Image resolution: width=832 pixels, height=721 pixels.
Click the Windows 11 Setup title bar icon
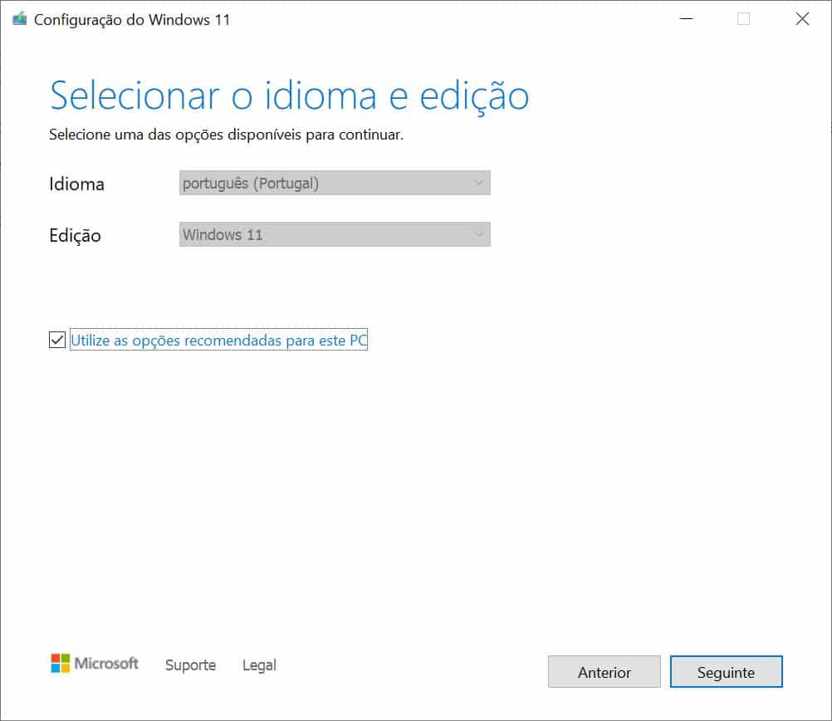coord(19,19)
